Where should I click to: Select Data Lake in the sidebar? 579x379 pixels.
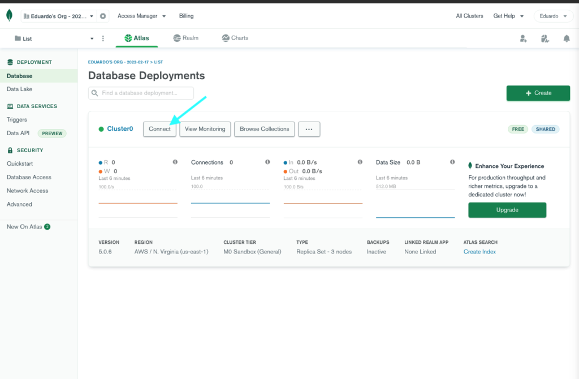pos(20,89)
